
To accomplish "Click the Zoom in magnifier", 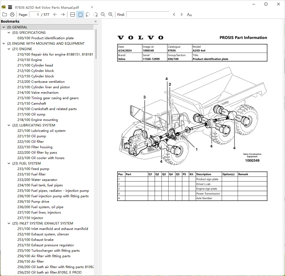I will point(110,14).
